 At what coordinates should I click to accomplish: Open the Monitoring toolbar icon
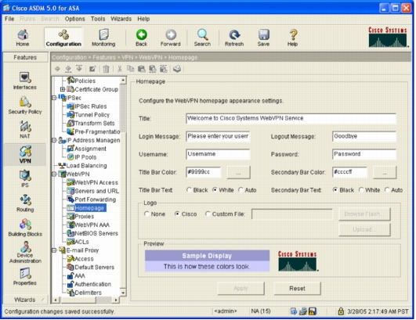point(103,38)
